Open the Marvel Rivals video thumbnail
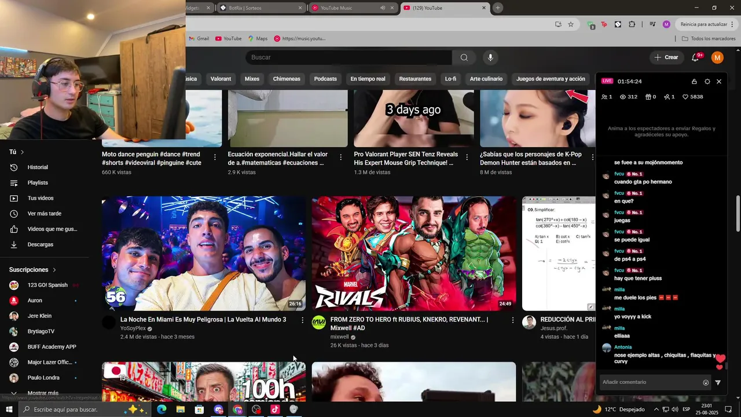The height and width of the screenshot is (417, 741). coord(414,254)
